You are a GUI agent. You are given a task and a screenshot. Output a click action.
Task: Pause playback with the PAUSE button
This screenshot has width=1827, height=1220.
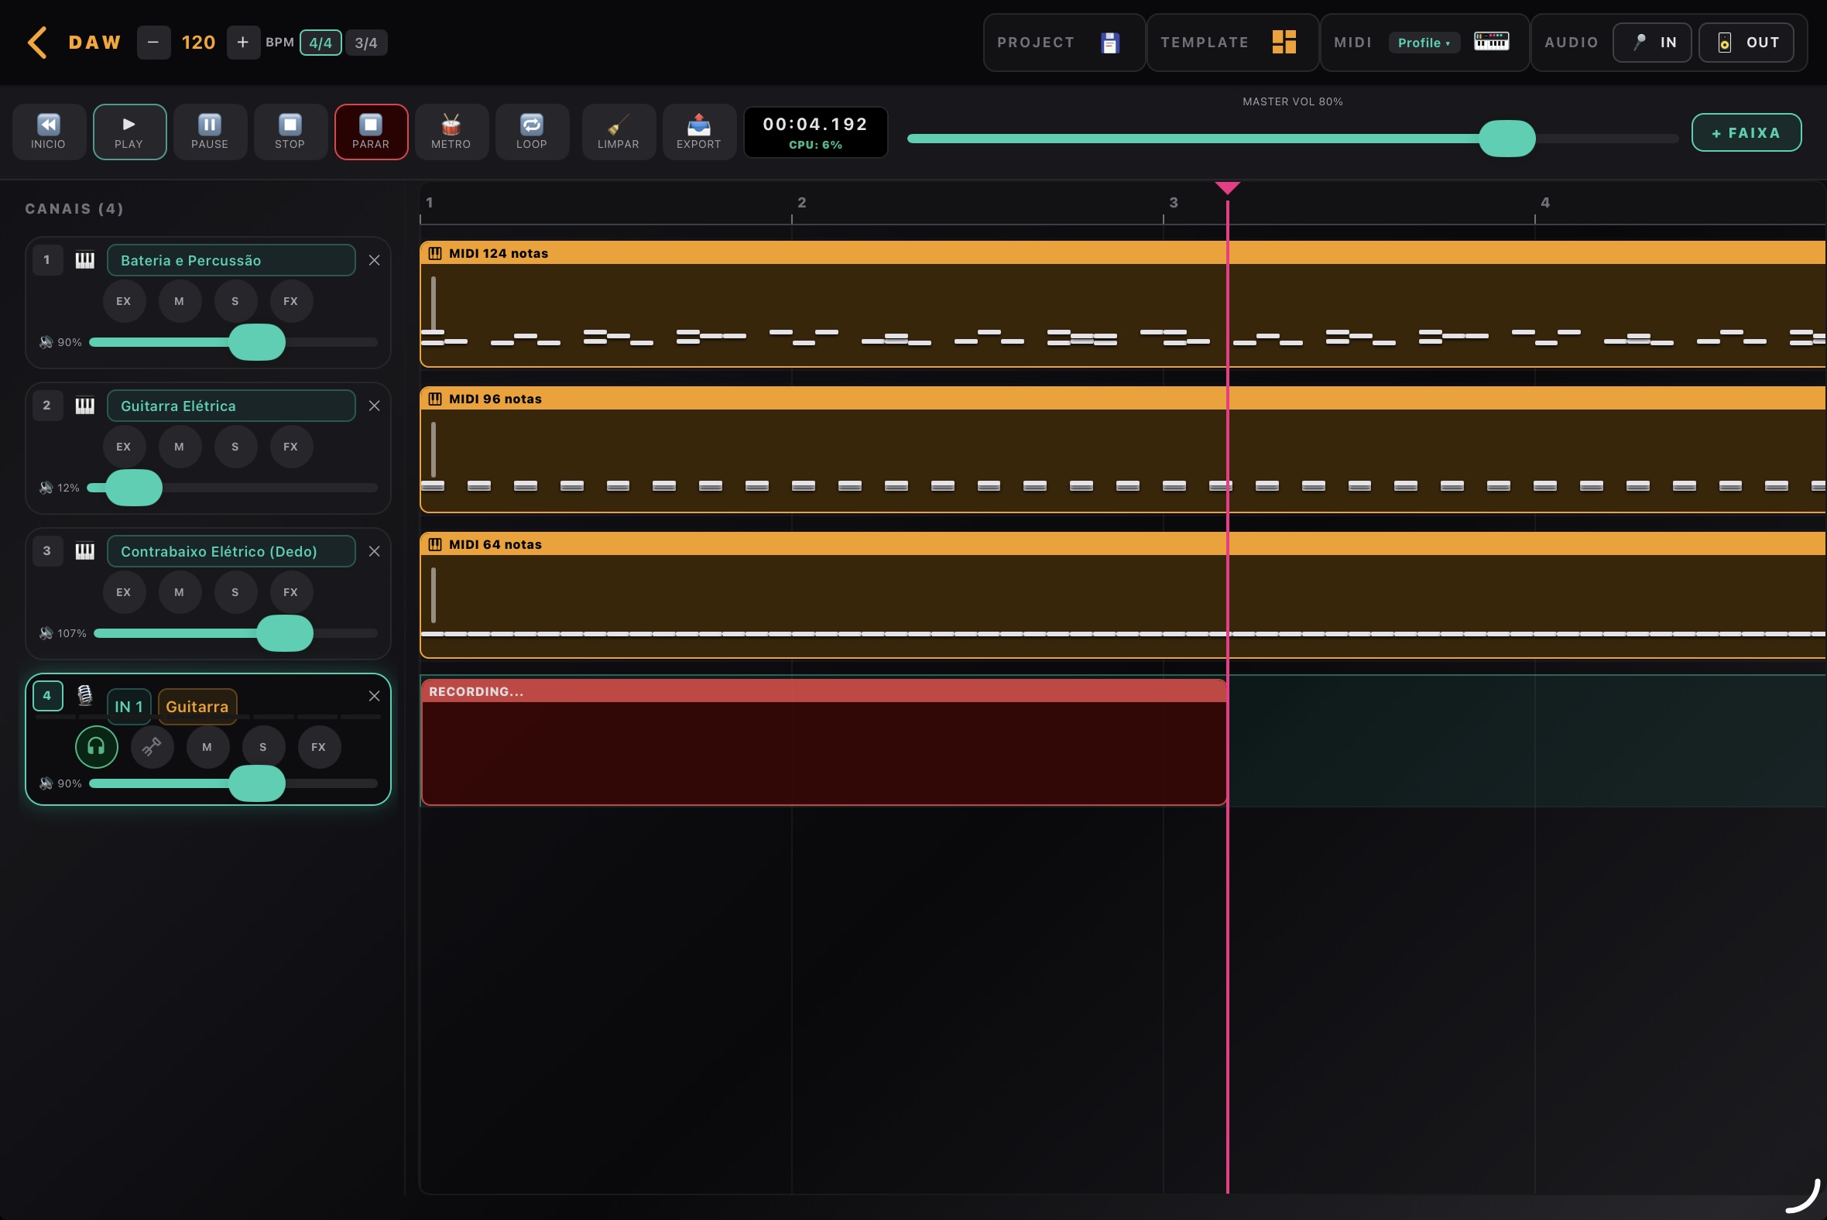(210, 132)
